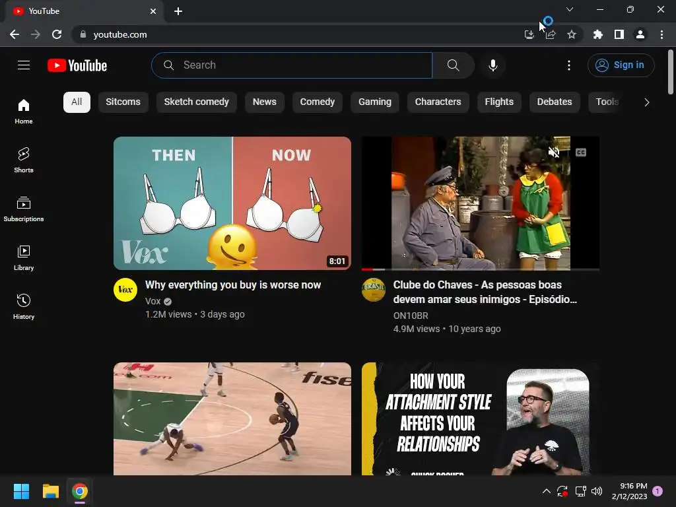676x507 pixels.
Task: Select the News filter chip
Action: [x=265, y=102]
